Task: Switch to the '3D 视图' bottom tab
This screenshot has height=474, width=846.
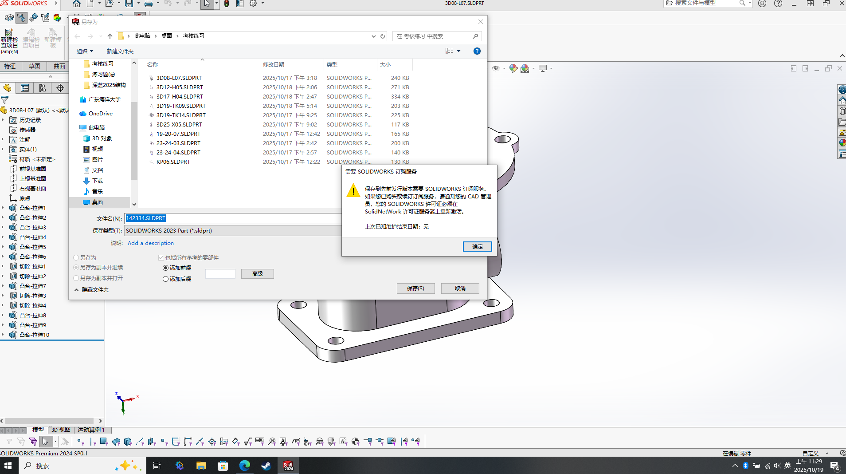Action: tap(61, 430)
